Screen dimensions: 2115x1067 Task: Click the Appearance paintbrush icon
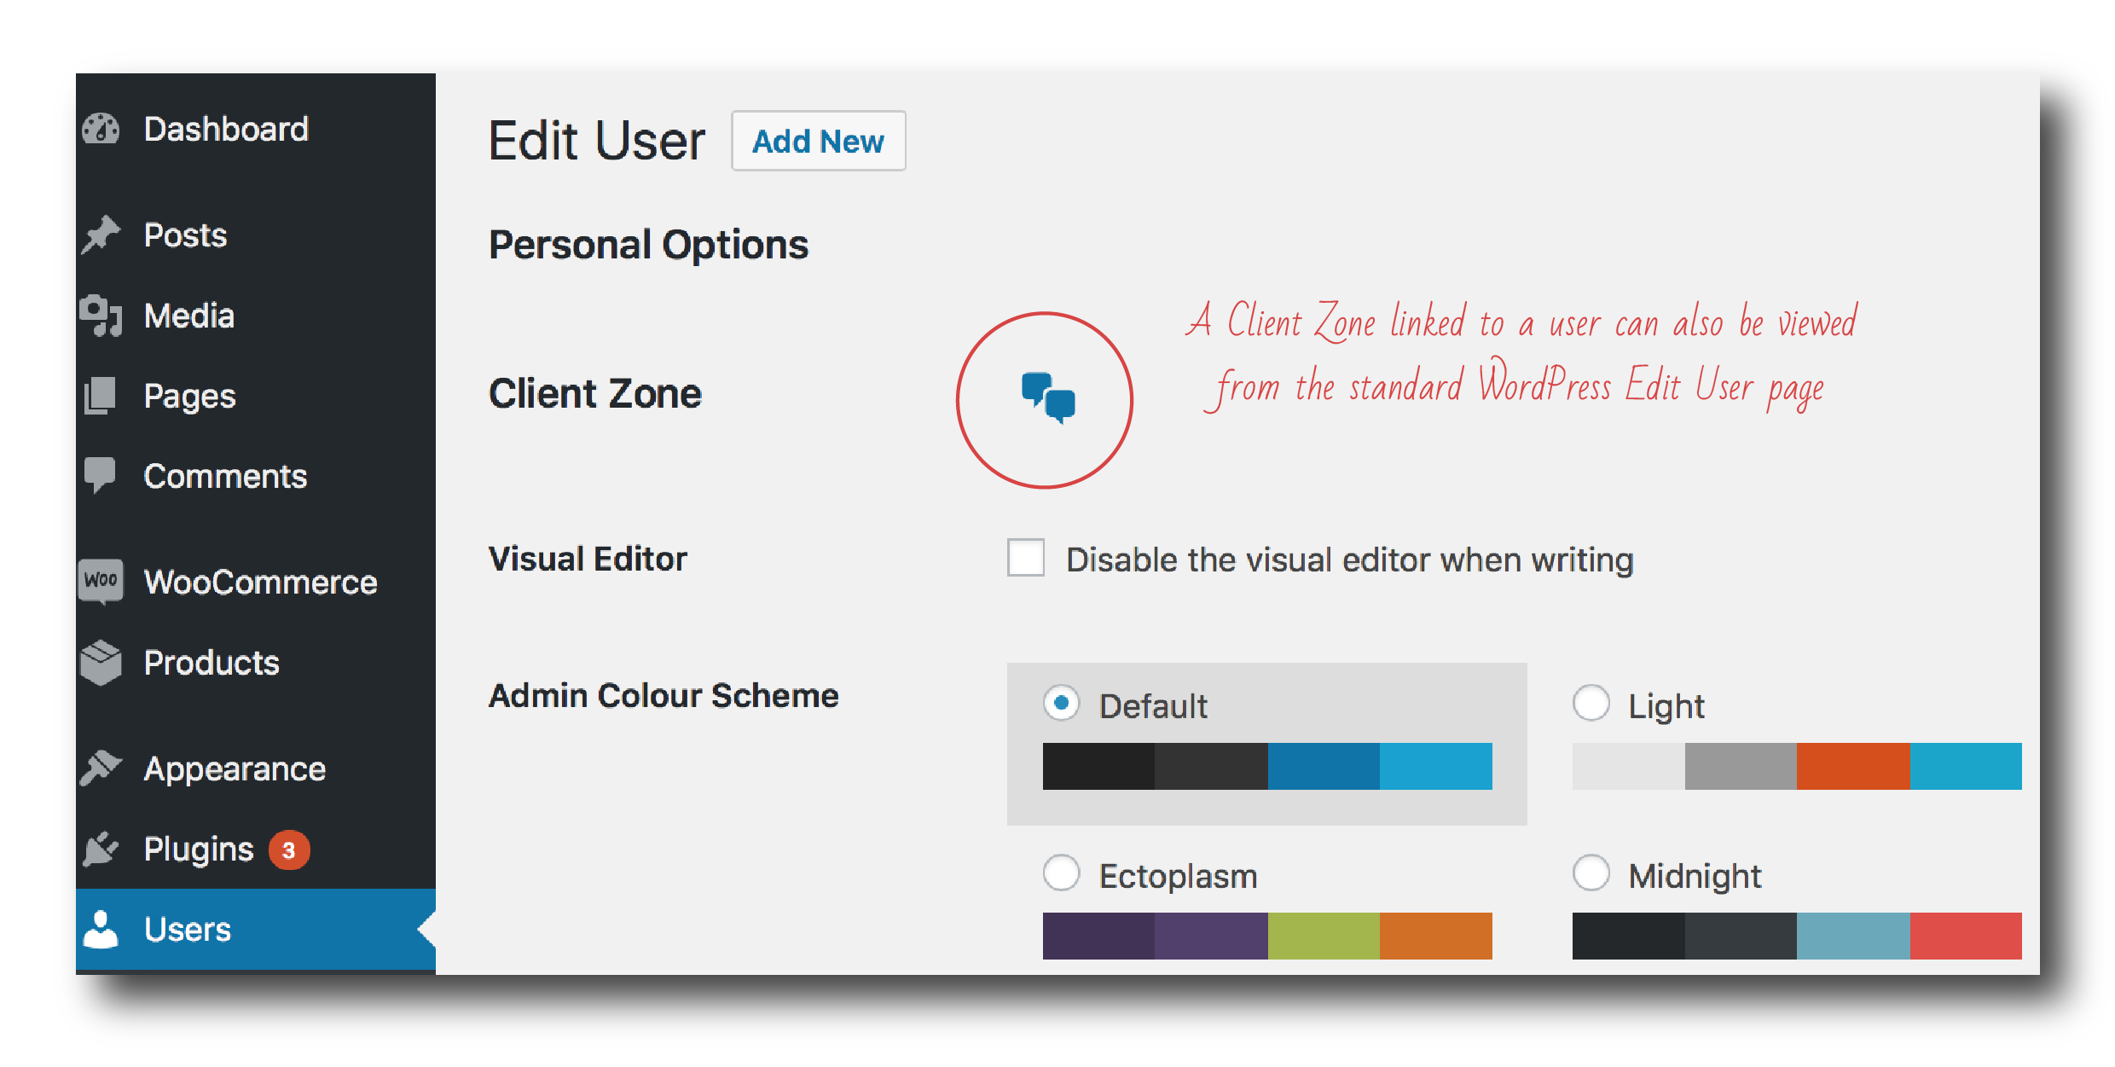click(x=101, y=768)
